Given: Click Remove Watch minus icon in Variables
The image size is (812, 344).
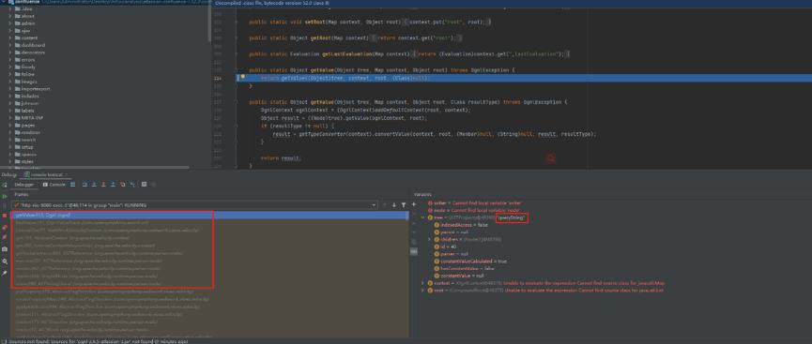Looking at the screenshot, I should pyautogui.click(x=413, y=214).
